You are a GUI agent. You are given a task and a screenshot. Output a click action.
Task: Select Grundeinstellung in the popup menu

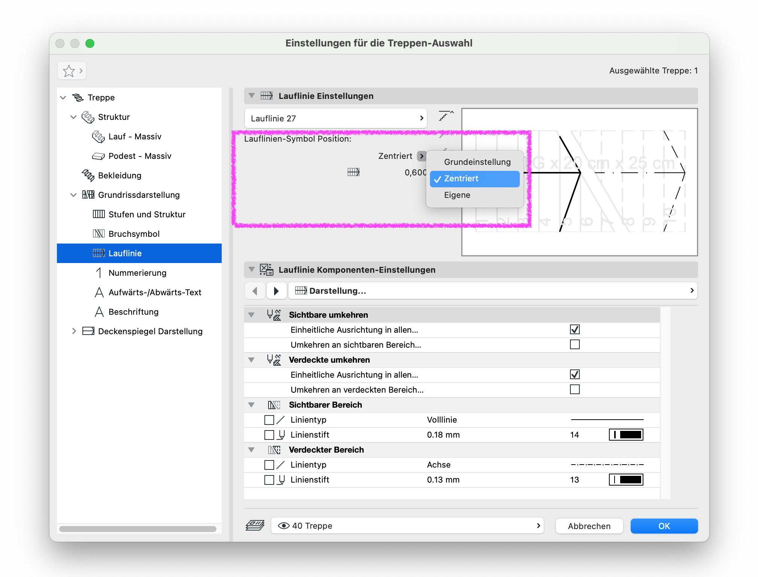click(x=477, y=162)
